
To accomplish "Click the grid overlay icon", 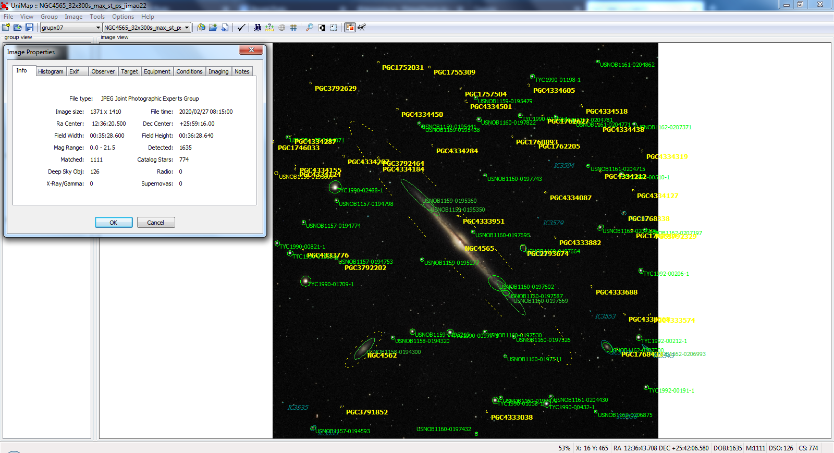I will (x=293, y=28).
